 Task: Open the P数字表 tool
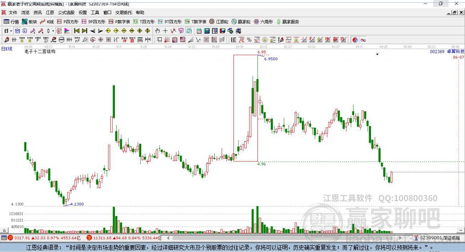(x=119, y=22)
